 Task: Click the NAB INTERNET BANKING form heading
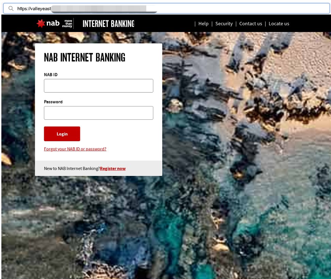(x=85, y=58)
